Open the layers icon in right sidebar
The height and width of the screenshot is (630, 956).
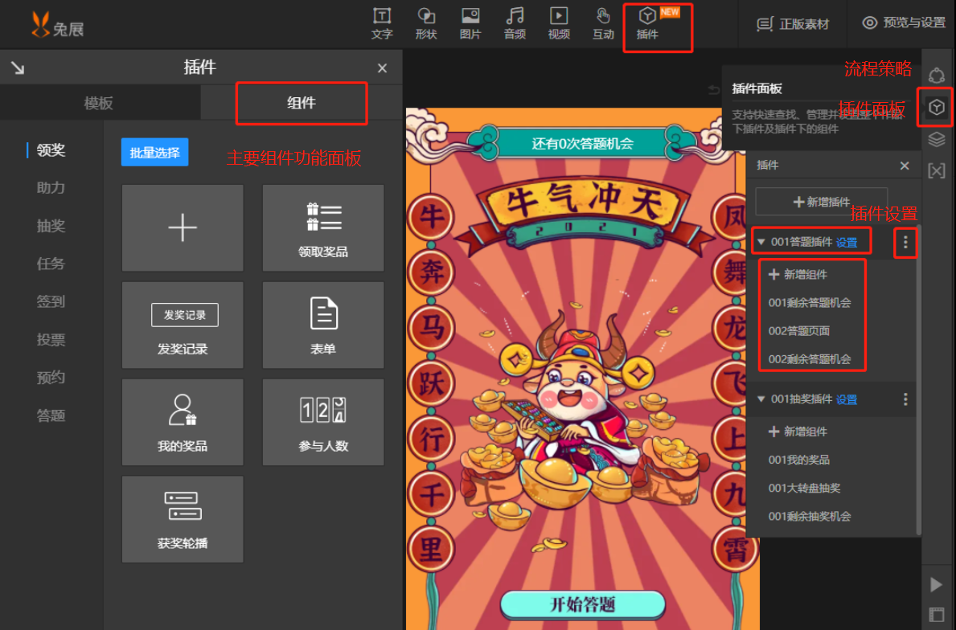pos(937,140)
